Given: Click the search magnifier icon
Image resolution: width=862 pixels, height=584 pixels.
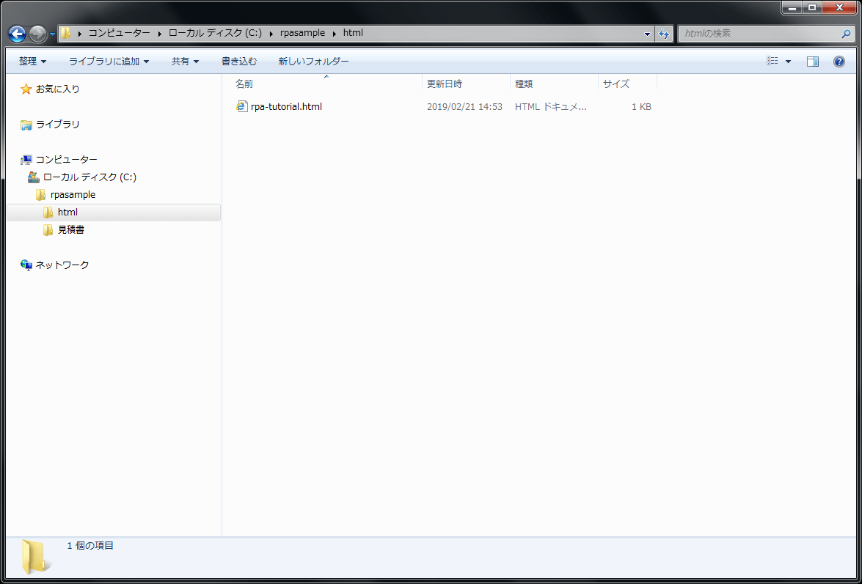Looking at the screenshot, I should [846, 34].
